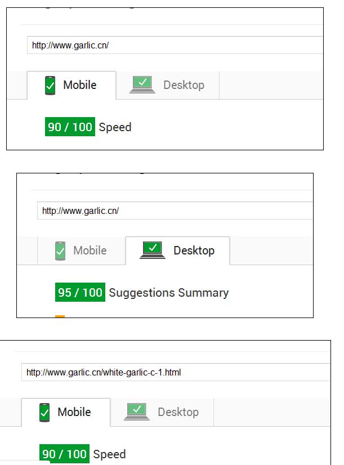
Task: Select the active Desktop tab label in the middle panel
Action: 194,251
